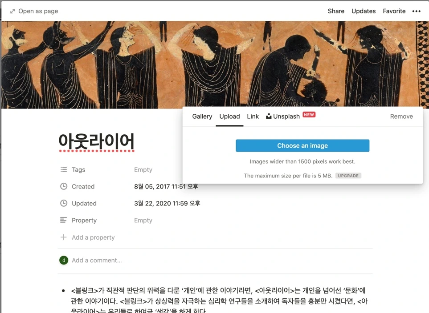Image resolution: width=429 pixels, height=313 pixels.
Task: Click the Property field label
Action: pyautogui.click(x=84, y=221)
